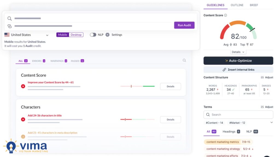The height and width of the screenshot is (157, 280).
Task: Open Details for title characters
Action: tap(171, 119)
